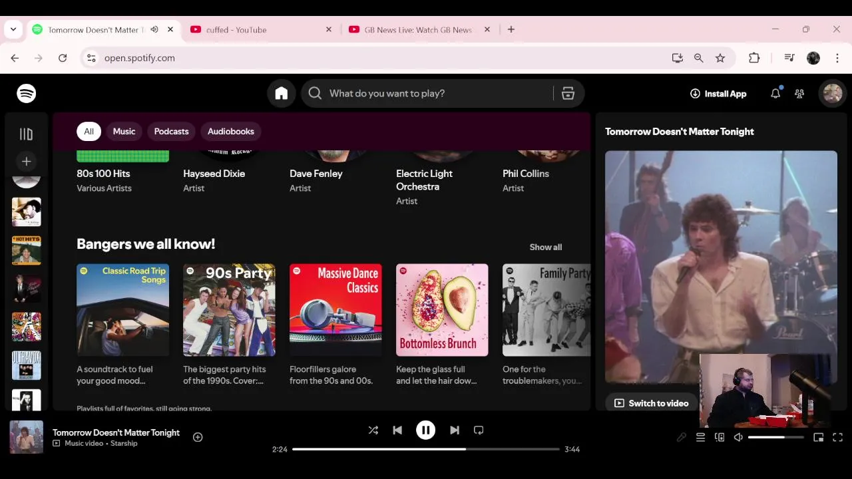Open Family Party playlist cover
The height and width of the screenshot is (479, 852).
[x=546, y=310]
